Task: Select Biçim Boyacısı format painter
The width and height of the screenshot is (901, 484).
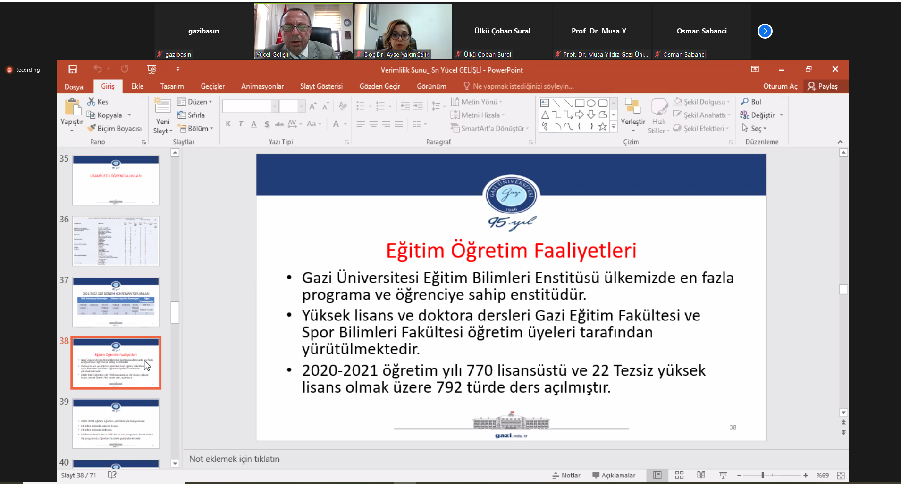Action: point(115,128)
